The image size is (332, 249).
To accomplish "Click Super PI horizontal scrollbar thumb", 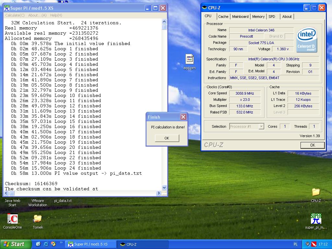I will pyautogui.click(x=12, y=193).
